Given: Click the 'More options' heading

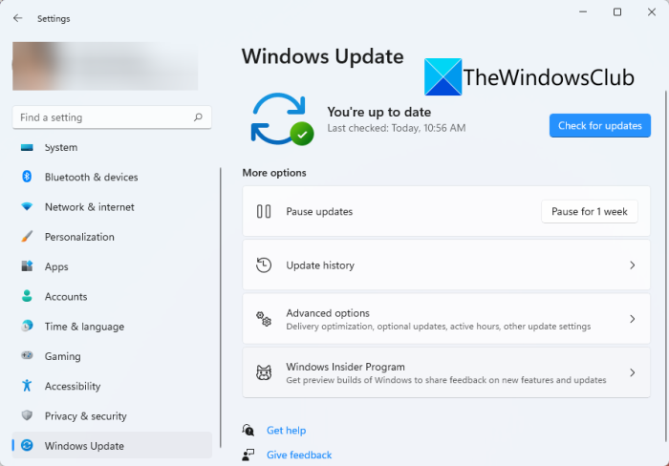Looking at the screenshot, I should [x=274, y=173].
